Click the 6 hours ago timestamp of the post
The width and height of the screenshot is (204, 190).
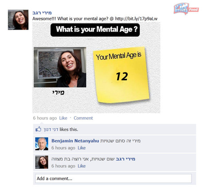pos(45,118)
